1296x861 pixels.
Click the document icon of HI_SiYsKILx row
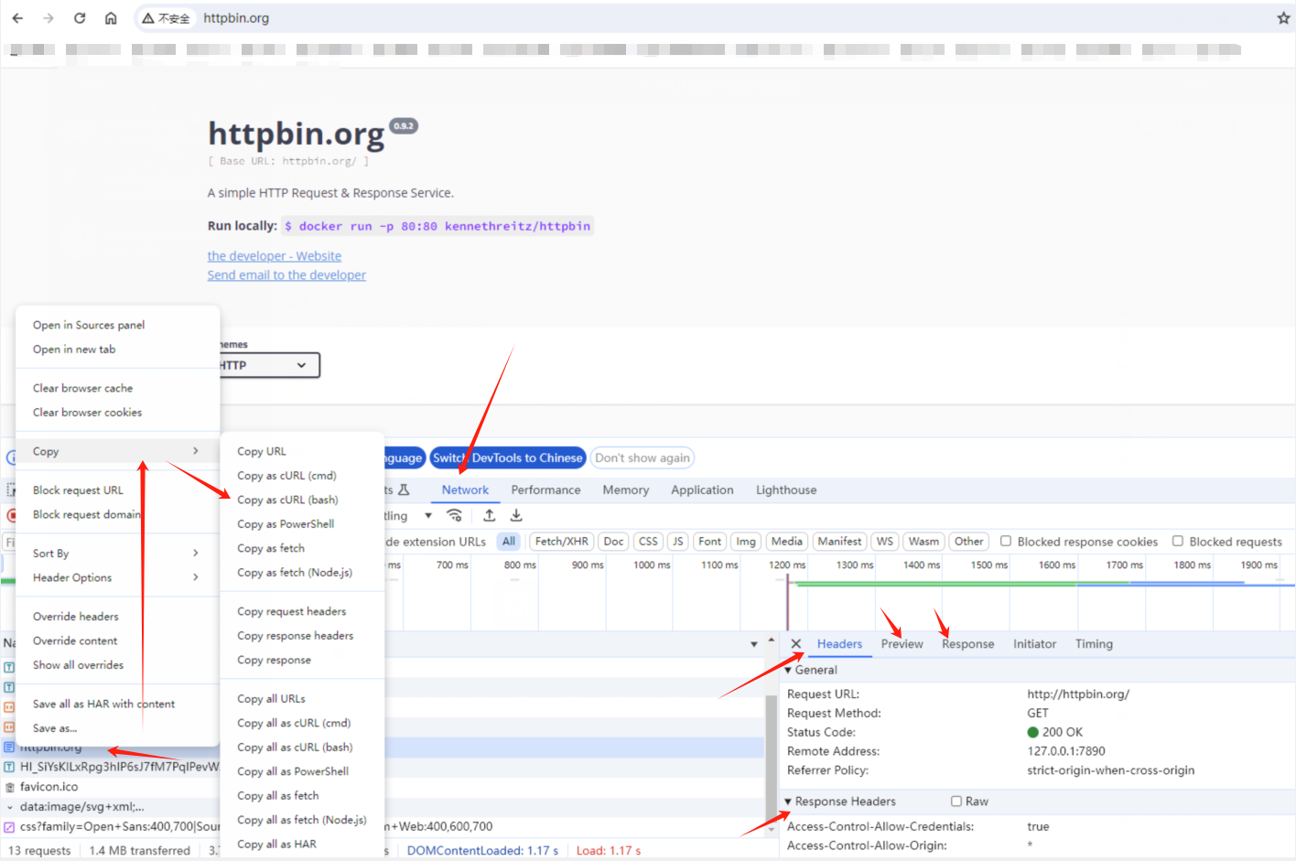coord(9,767)
